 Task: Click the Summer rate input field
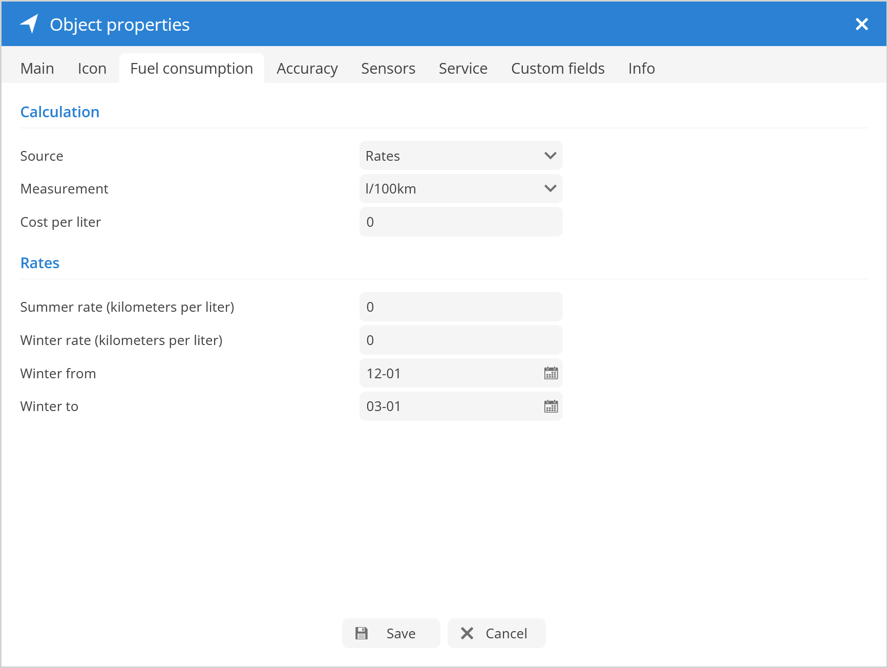click(x=460, y=307)
